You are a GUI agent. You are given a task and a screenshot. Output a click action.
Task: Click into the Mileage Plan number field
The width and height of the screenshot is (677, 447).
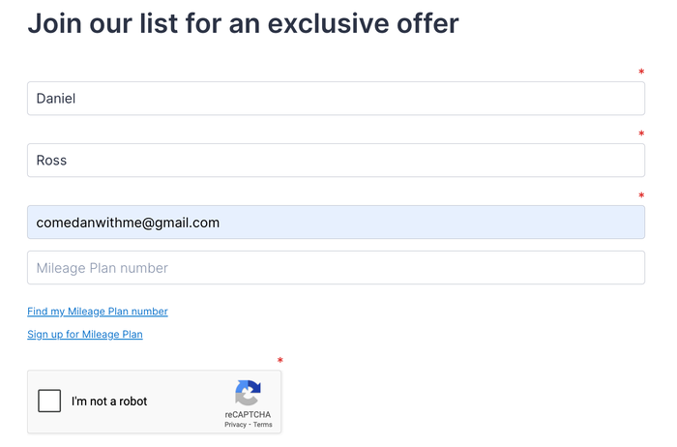(336, 268)
